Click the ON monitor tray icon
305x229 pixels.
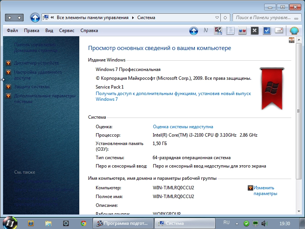tap(255, 223)
